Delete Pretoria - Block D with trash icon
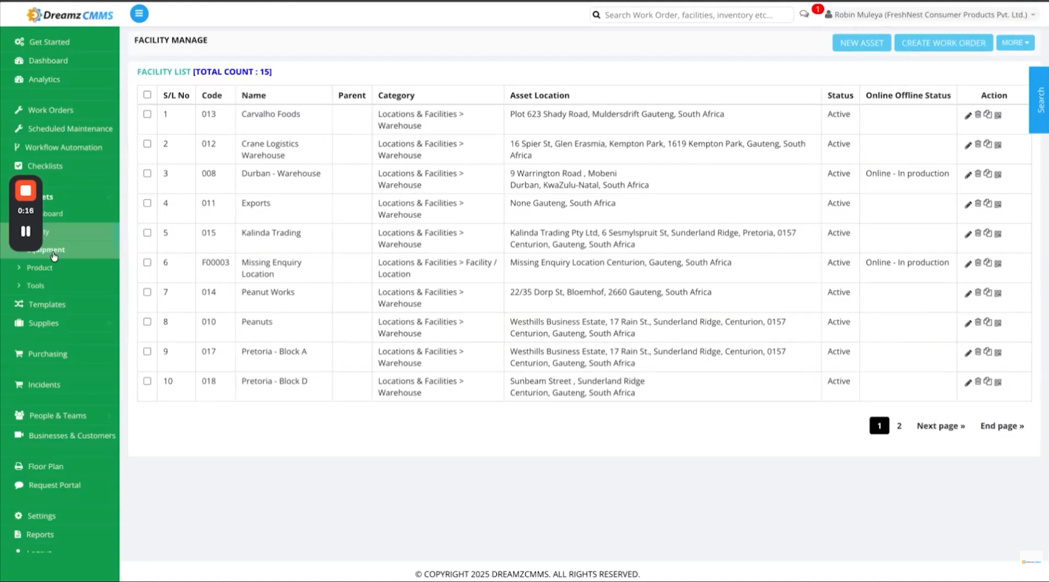 pos(978,381)
